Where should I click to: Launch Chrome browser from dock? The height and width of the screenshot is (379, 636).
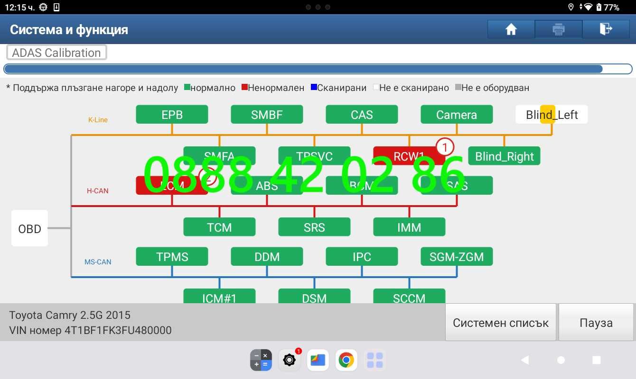(x=346, y=361)
